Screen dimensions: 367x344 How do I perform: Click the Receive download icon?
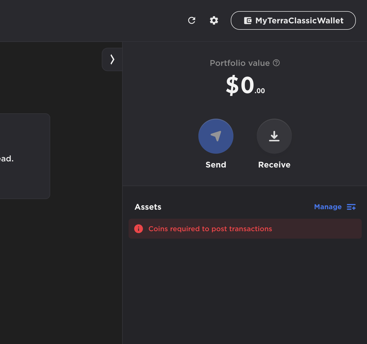pyautogui.click(x=274, y=136)
